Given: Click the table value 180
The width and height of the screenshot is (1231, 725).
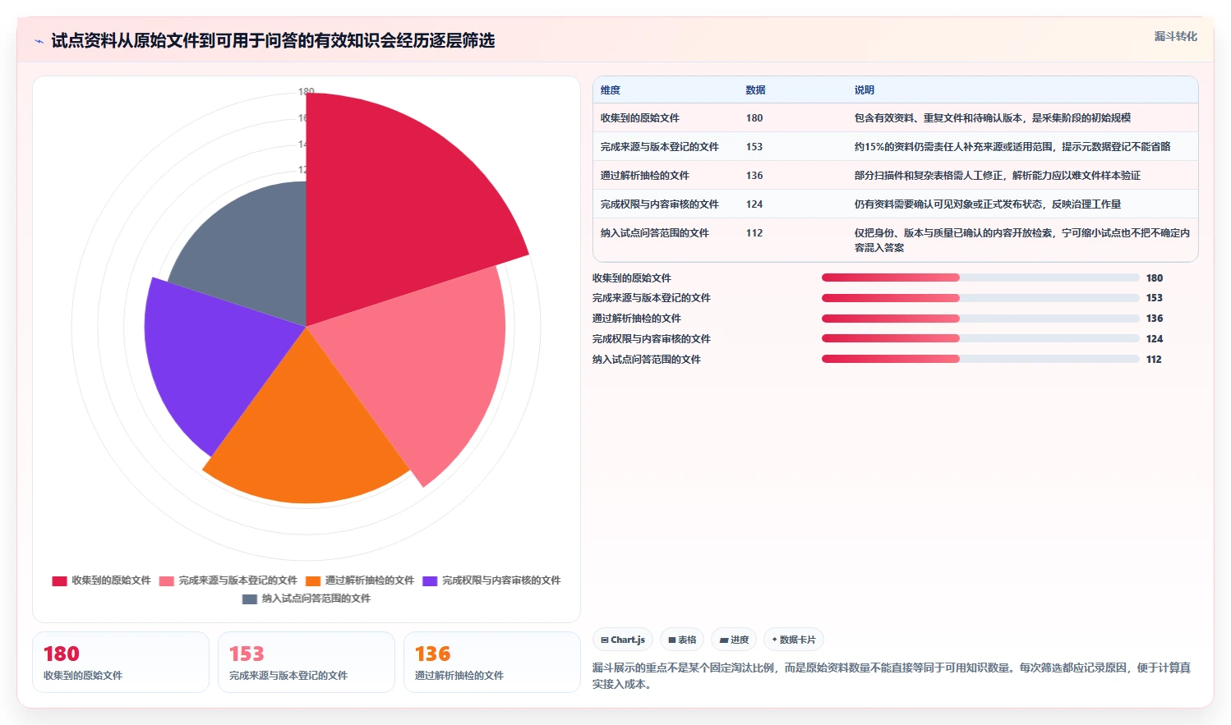Looking at the screenshot, I should 754,118.
